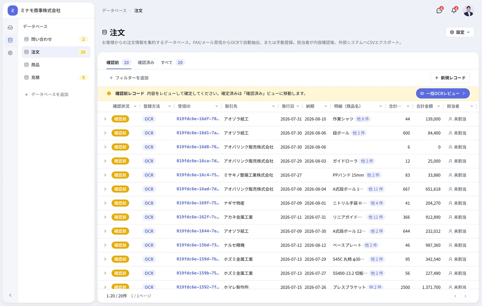Click データベース breadcrumb link
The width and height of the screenshot is (482, 306).
tap(114, 11)
